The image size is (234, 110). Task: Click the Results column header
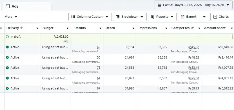(80, 28)
